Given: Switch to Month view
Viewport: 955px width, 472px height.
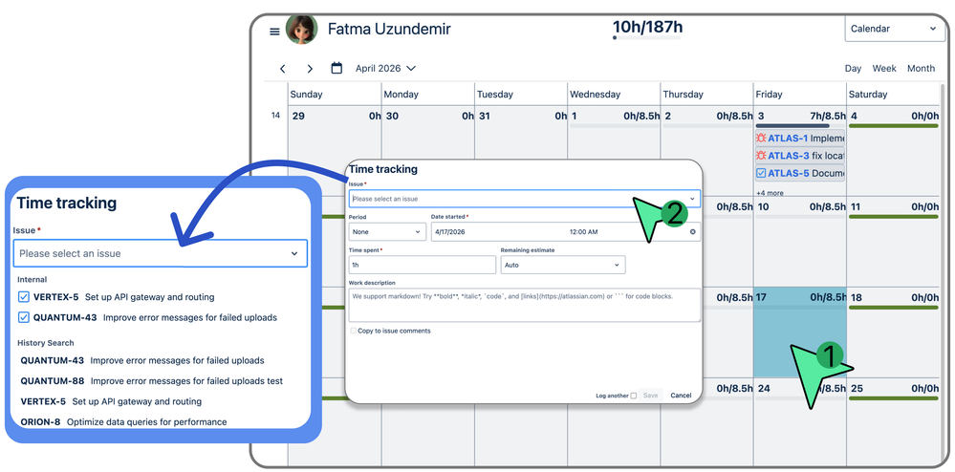Looking at the screenshot, I should pos(921,68).
